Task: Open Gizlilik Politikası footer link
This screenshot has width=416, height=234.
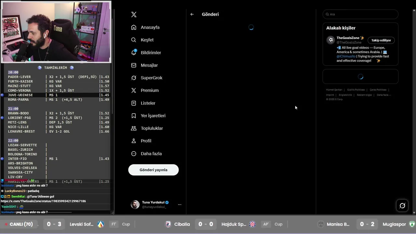Action: (356, 90)
